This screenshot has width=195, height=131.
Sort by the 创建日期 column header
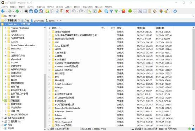click(160, 28)
